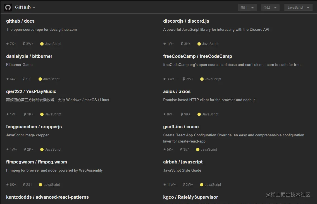Open kentcdodds / advanced-react-patterns repository
Viewport: 317px width, 204px height.
(x=47, y=197)
